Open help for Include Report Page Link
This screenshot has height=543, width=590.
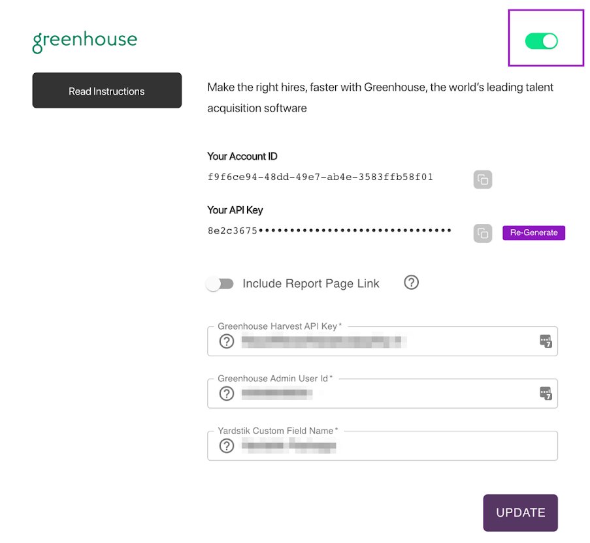pyautogui.click(x=411, y=282)
